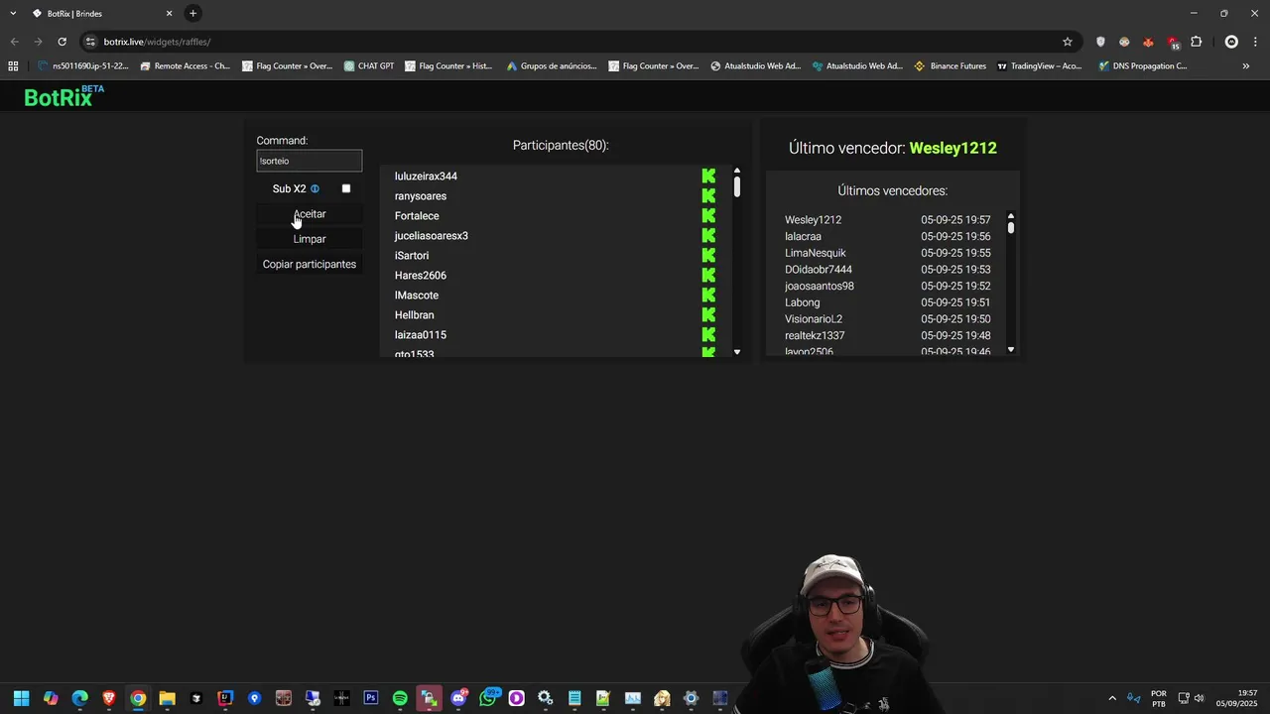1270x714 pixels.
Task: Open the DNS Propagation bookmark
Action: pos(1143,66)
